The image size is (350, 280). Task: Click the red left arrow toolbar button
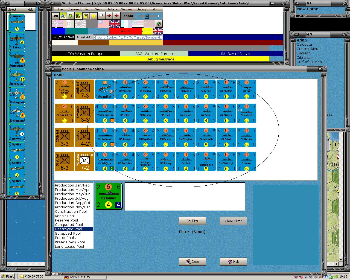109,16
